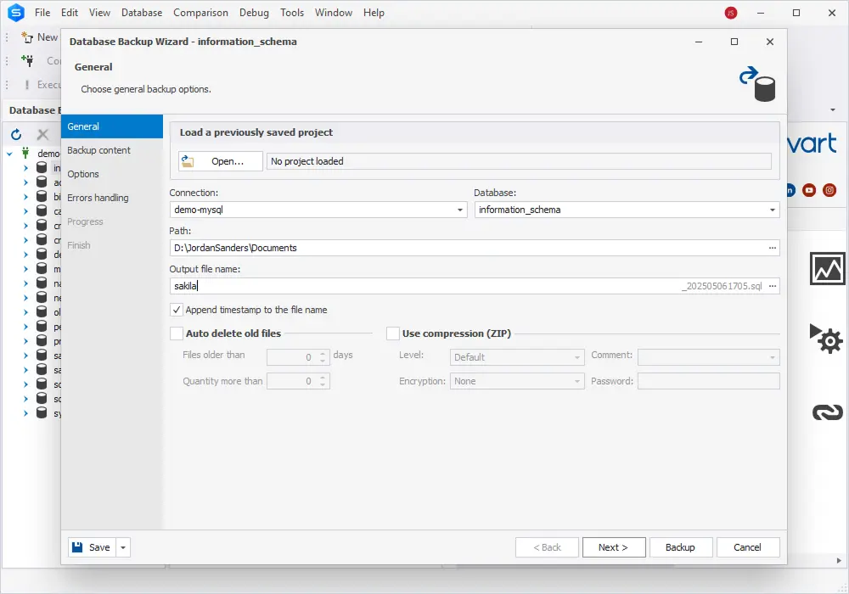Click the Output file name field
Viewport: 849px width, 594px height.
coord(424,286)
